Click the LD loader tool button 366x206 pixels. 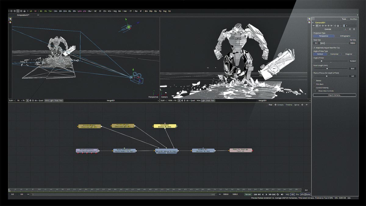click(31, 11)
